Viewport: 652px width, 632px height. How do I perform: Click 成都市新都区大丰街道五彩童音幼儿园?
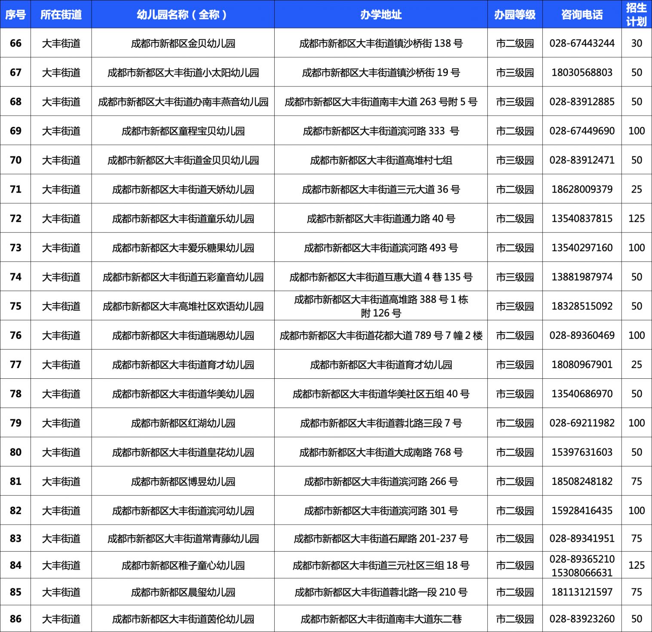tap(183, 277)
